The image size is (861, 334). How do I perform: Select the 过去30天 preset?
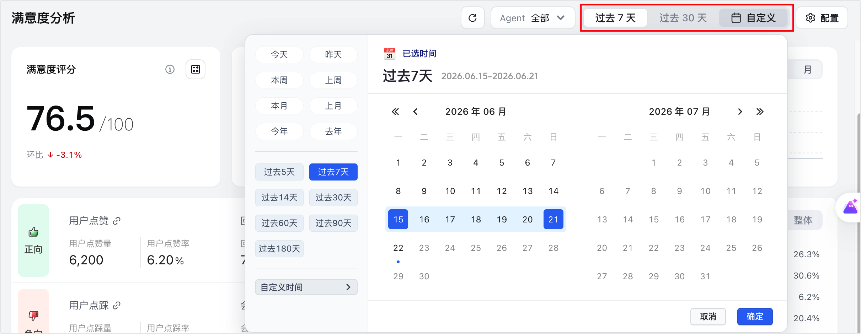click(x=333, y=198)
